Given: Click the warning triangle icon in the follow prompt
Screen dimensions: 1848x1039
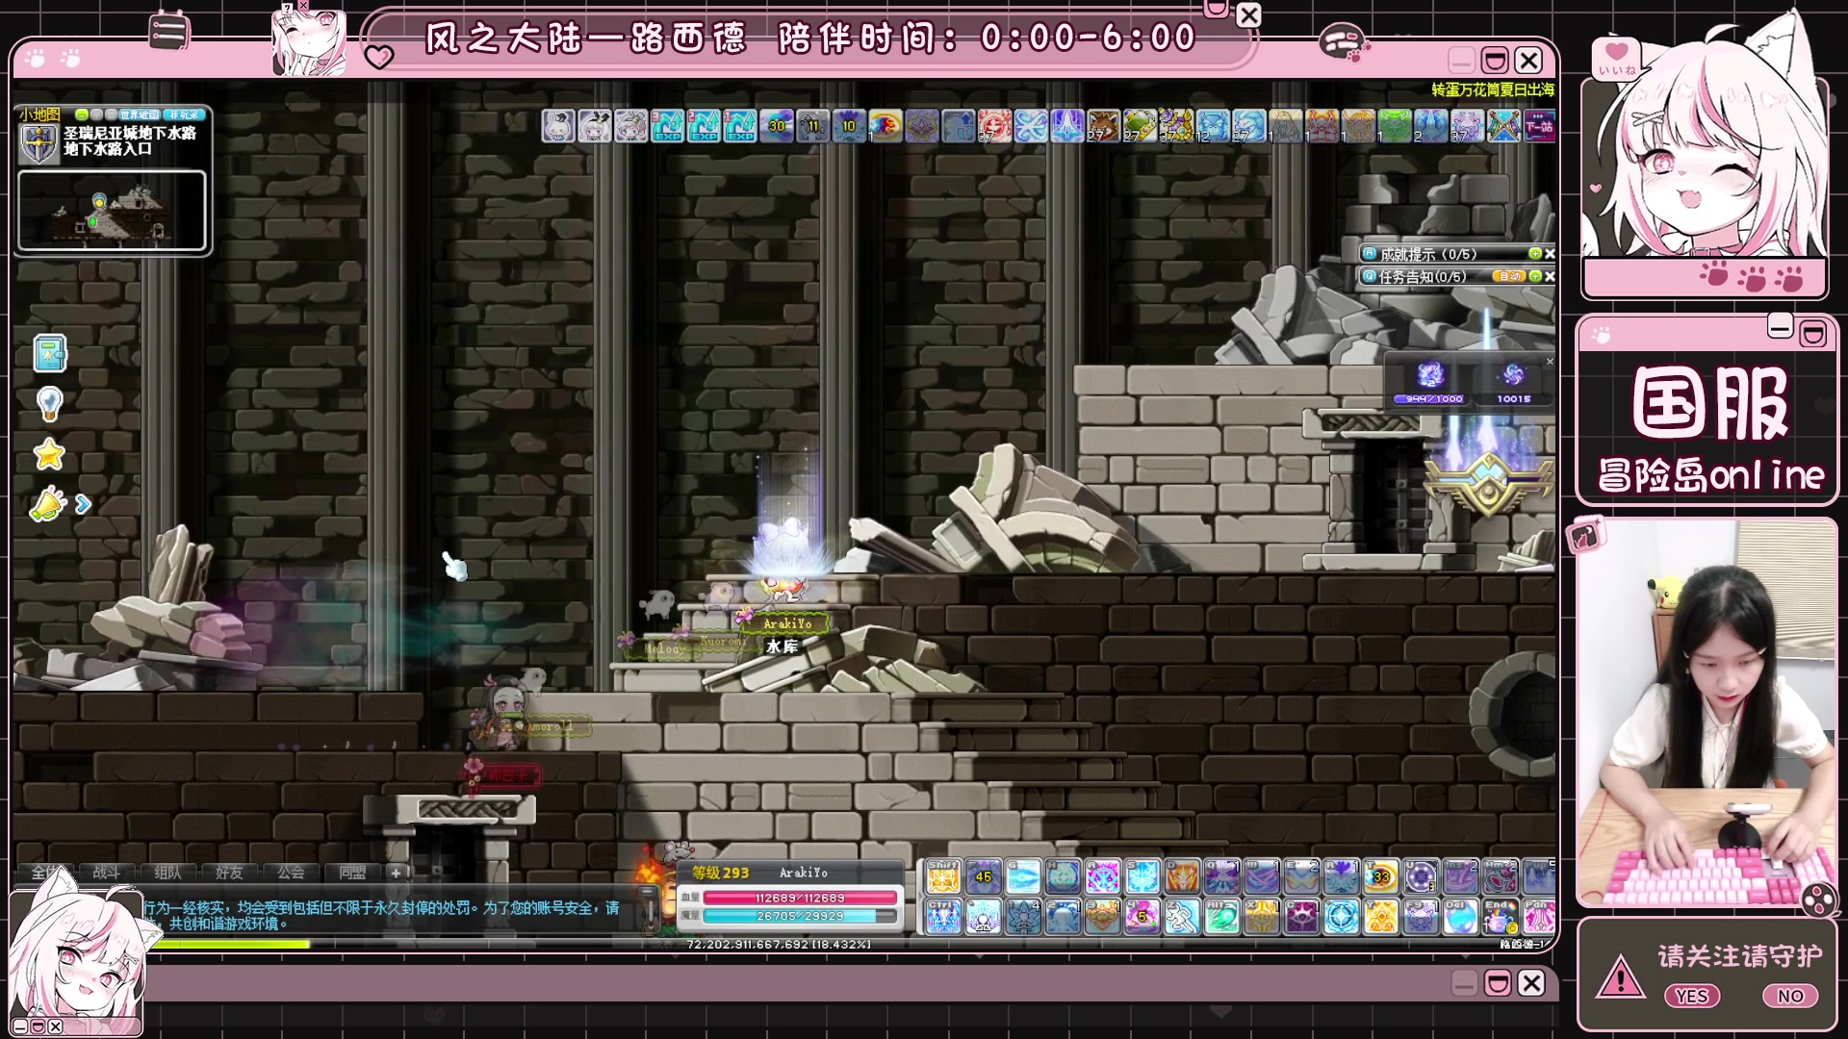Looking at the screenshot, I should [1621, 976].
